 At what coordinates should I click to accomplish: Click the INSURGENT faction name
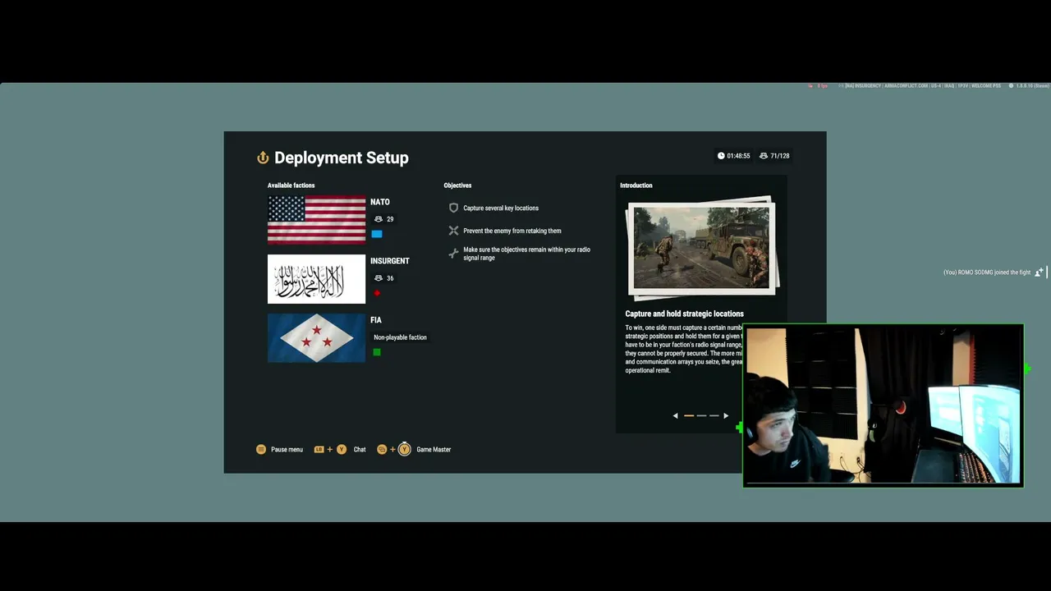tap(390, 261)
